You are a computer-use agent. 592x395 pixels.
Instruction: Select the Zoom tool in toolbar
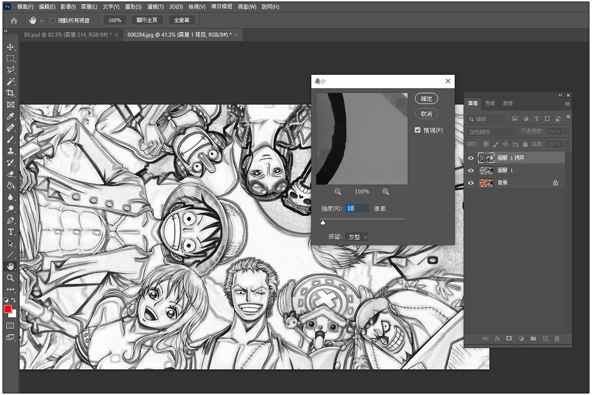(x=10, y=278)
